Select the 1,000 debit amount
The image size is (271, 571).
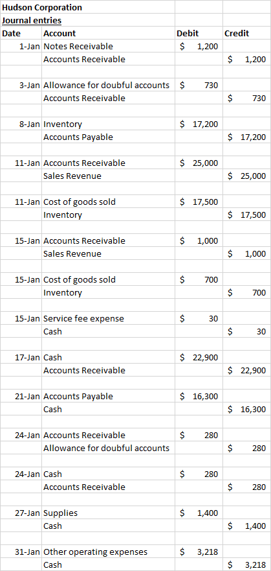(x=199, y=241)
